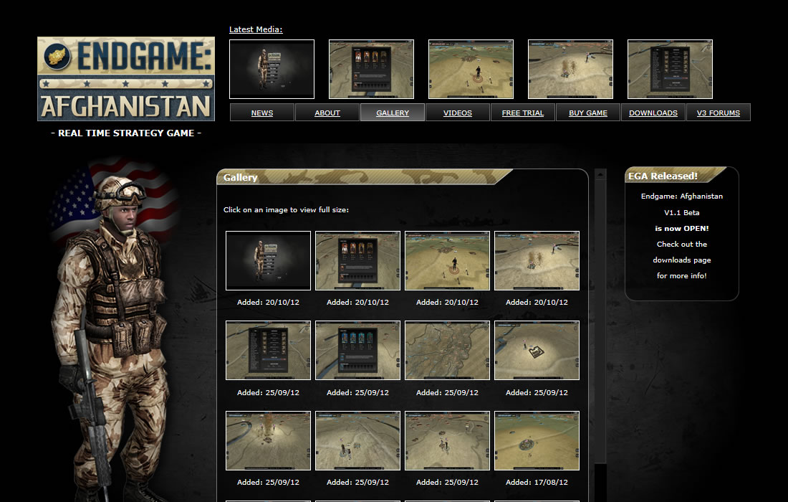
Task: Click the FREE TRIAL button
Action: (523, 113)
